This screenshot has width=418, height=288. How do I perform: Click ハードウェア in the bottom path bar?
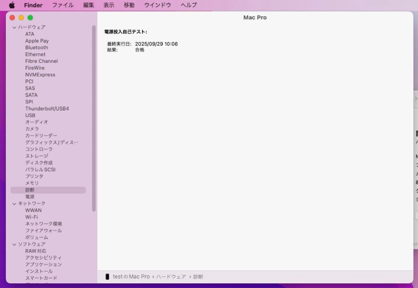click(171, 276)
